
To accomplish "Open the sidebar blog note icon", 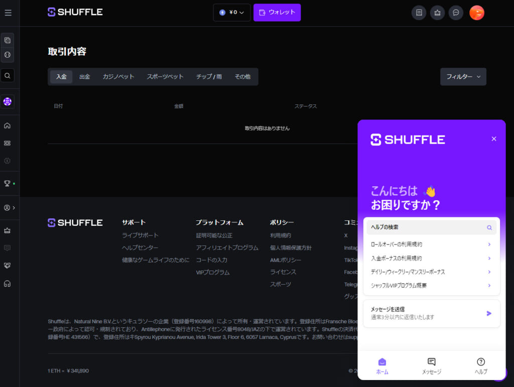I will [x=7, y=248].
